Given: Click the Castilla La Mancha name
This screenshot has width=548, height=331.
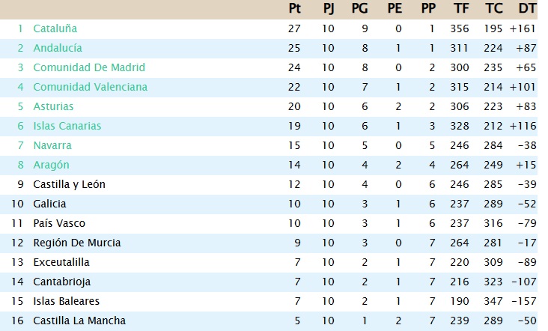Looking at the screenshot, I should pyautogui.click(x=79, y=321).
